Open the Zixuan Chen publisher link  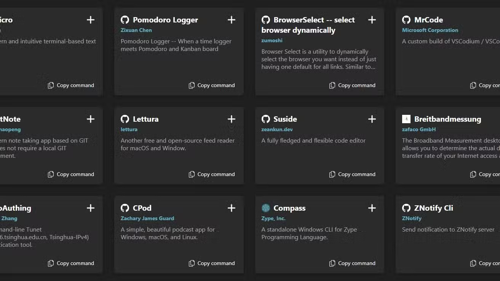click(136, 30)
